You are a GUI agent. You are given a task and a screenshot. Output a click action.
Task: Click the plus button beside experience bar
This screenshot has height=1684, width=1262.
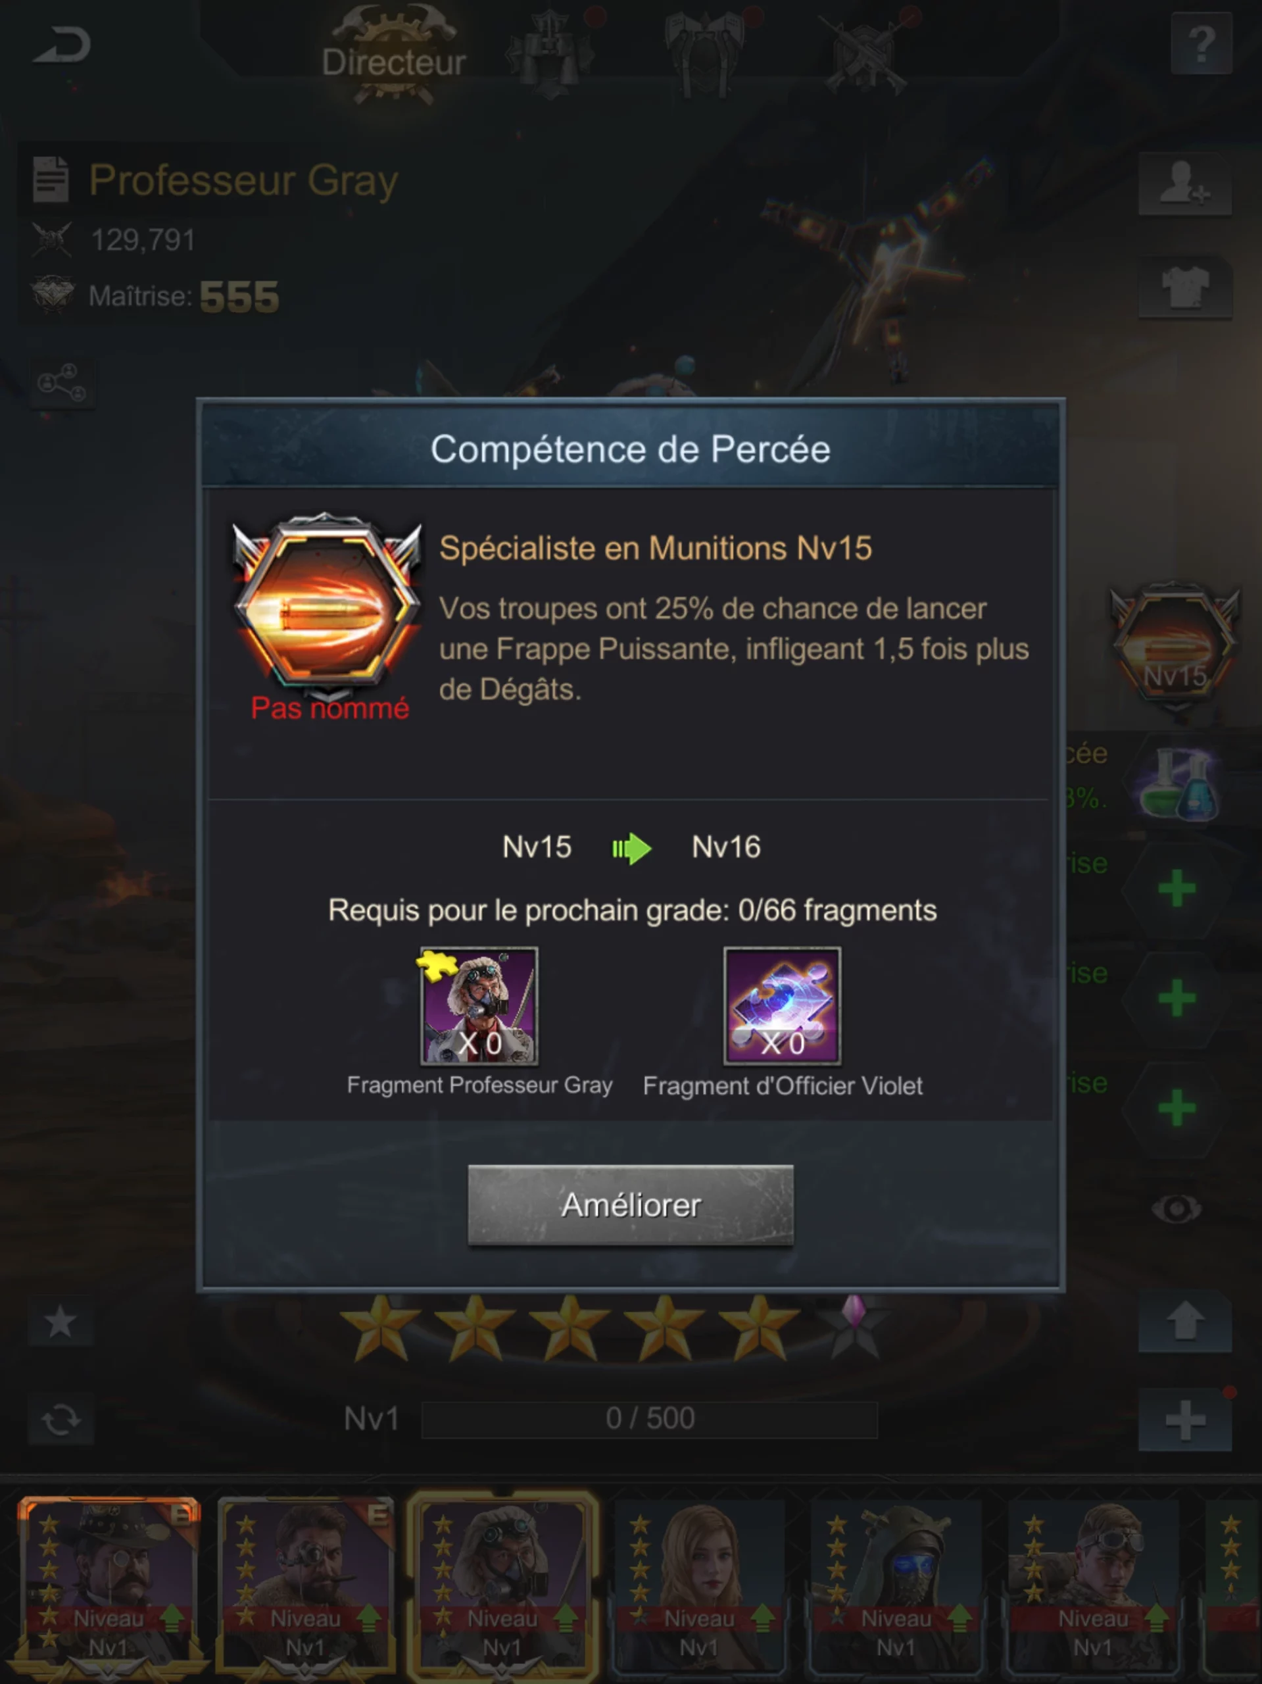(1185, 1419)
